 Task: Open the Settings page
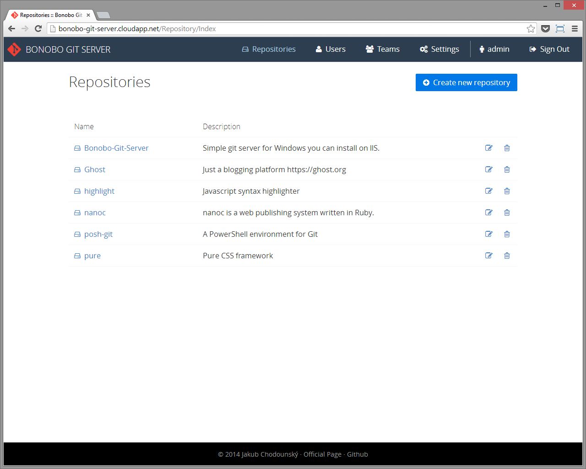(x=439, y=49)
